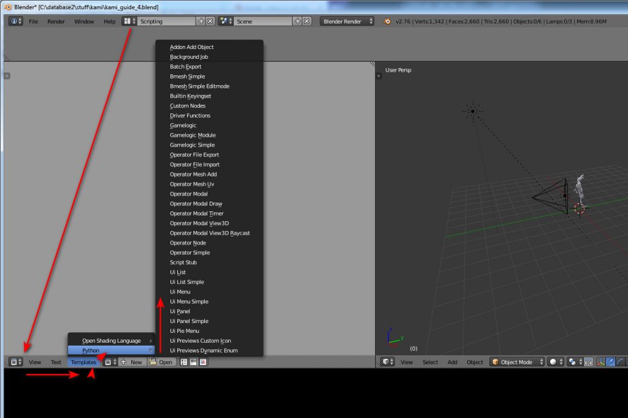Screen dimensions: 628x418
Task: Toggle the 3D manipulator widget
Action: [601, 362]
